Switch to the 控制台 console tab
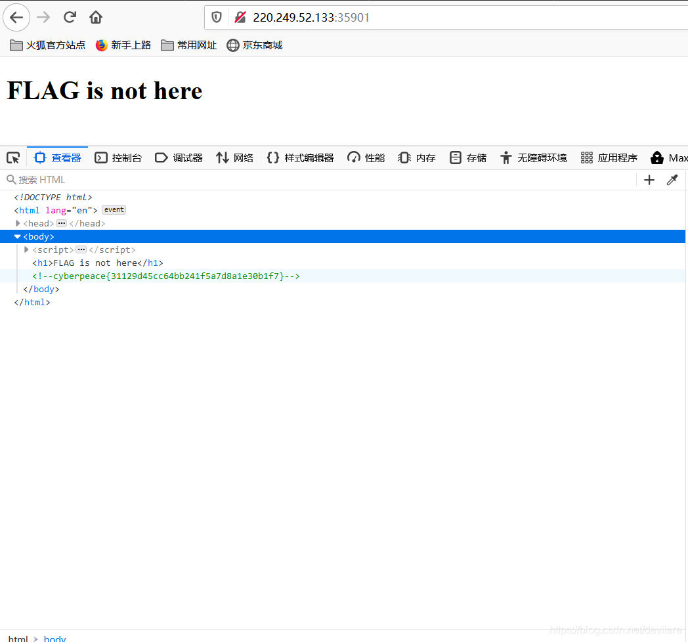Viewport: 688px width, 642px height. click(x=118, y=158)
